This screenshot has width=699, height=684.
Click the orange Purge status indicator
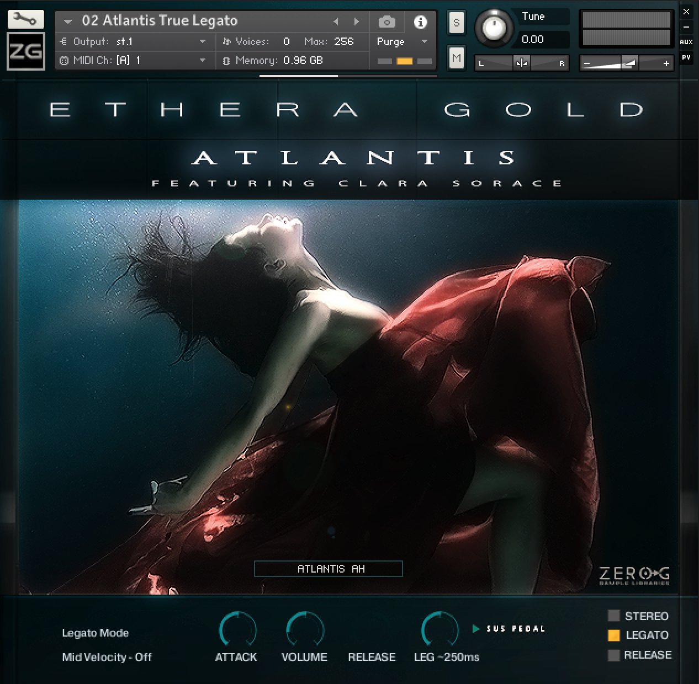405,61
